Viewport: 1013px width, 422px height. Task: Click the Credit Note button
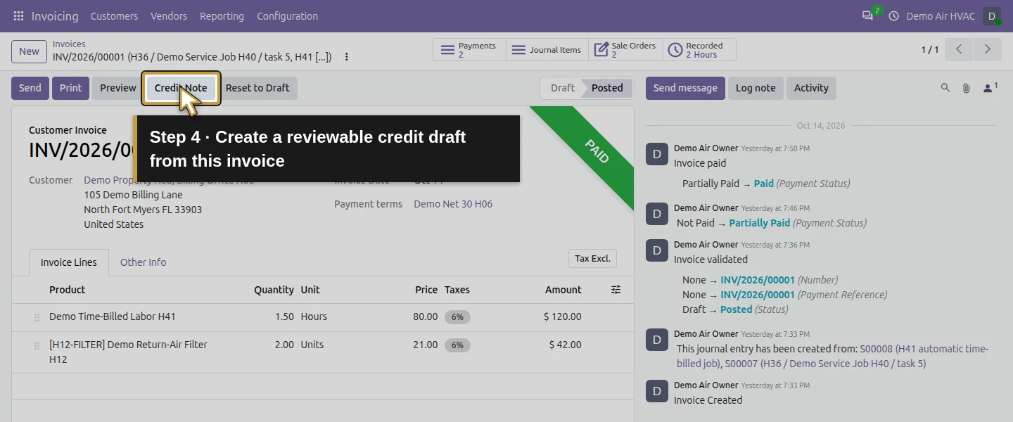point(181,88)
